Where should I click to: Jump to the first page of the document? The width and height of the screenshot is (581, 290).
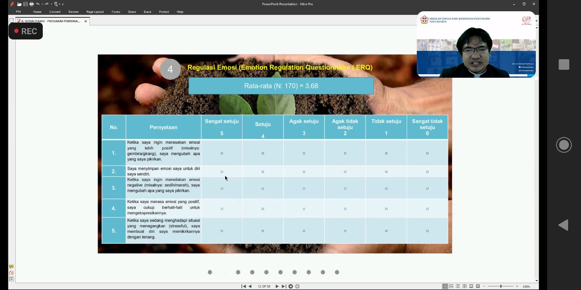point(243,286)
